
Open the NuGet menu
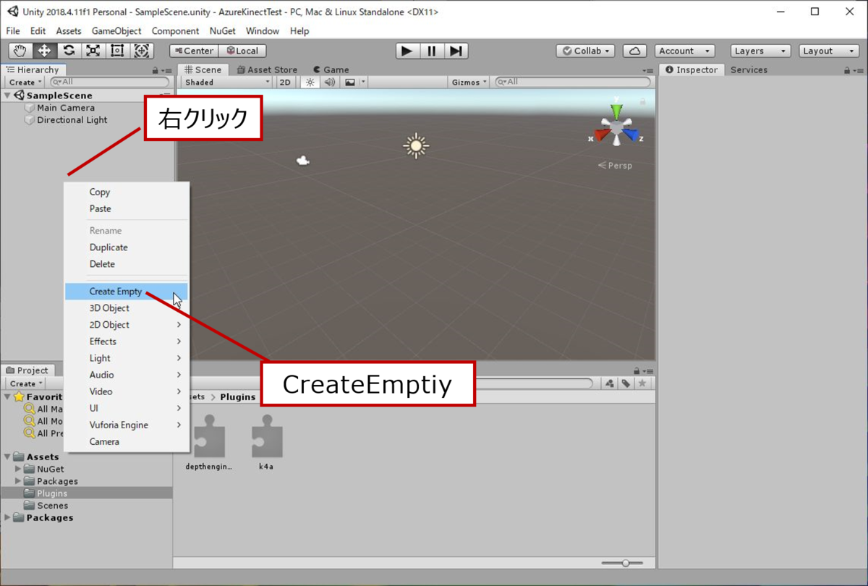pos(223,31)
